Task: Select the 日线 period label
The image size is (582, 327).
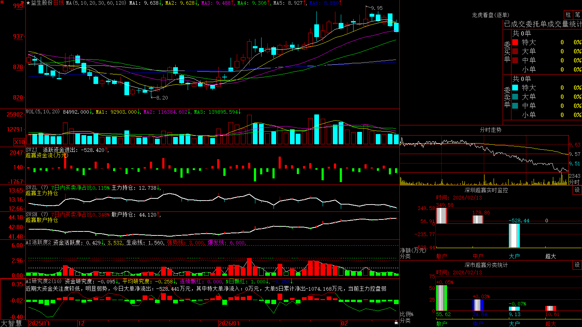Action: click(59, 3)
